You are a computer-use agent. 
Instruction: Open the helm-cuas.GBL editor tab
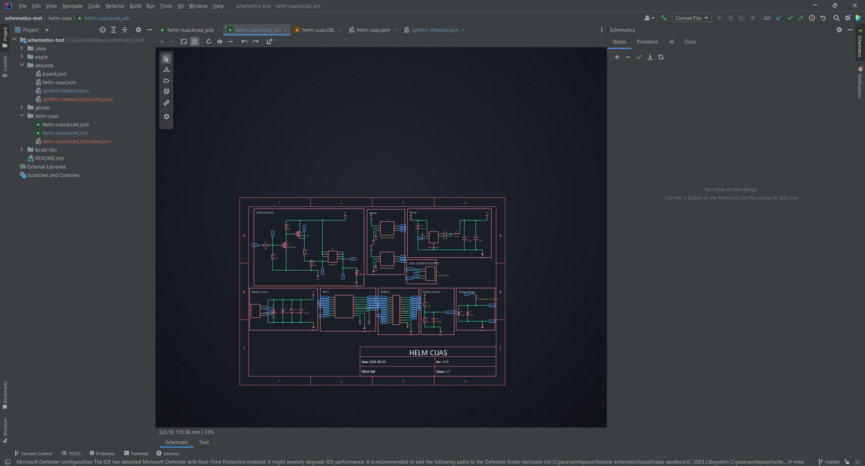pos(318,30)
